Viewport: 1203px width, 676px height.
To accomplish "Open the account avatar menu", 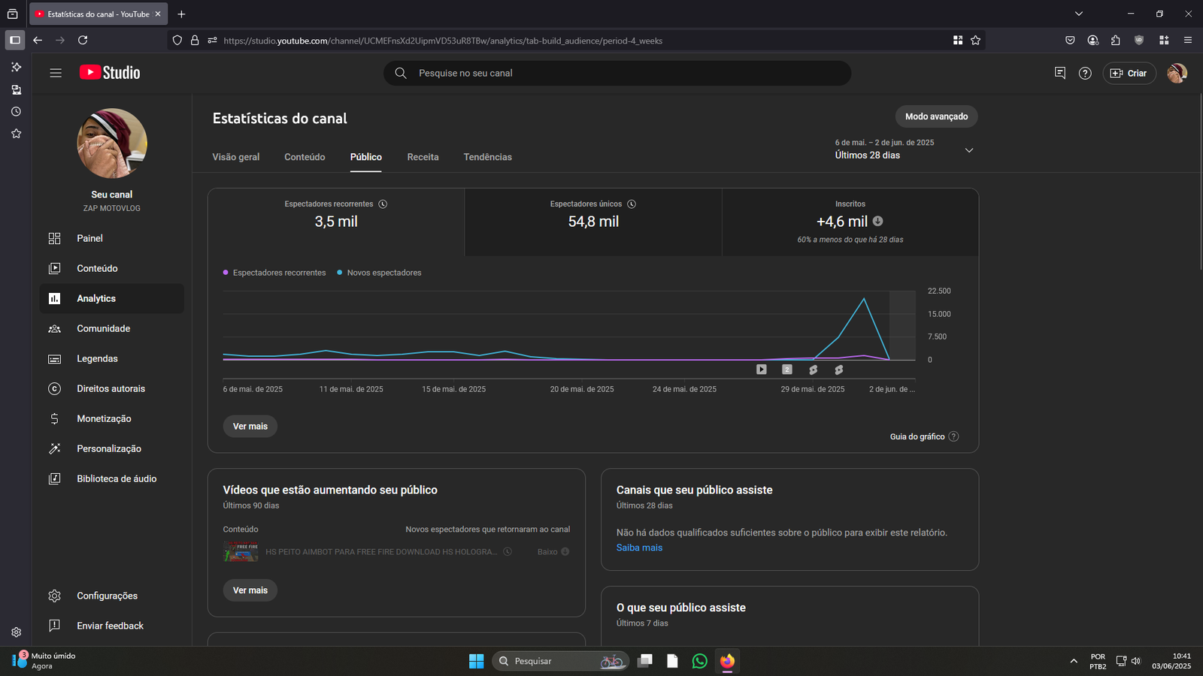I will [x=1177, y=73].
